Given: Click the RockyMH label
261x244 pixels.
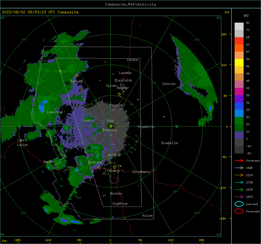Looking at the screenshot, I should coord(77,81).
